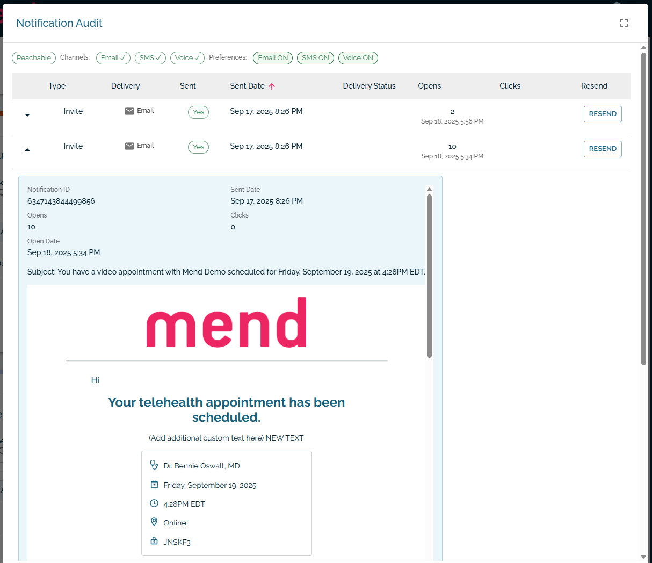Click the Yes badge in the second Invite row
652x563 pixels.
(198, 147)
